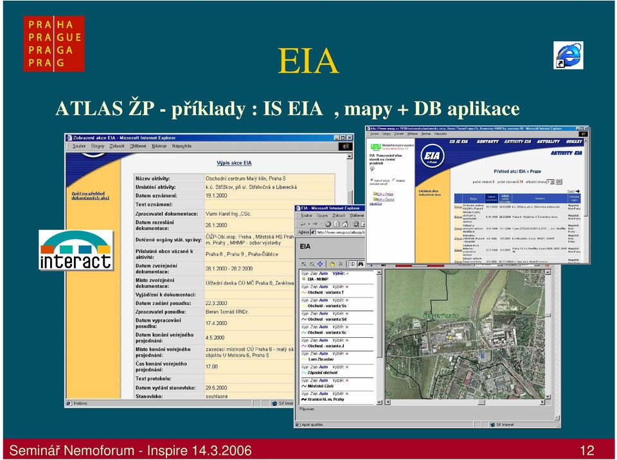Select the zoom in tool in the EIA map window
The height and width of the screenshot is (460, 617).
(303, 264)
